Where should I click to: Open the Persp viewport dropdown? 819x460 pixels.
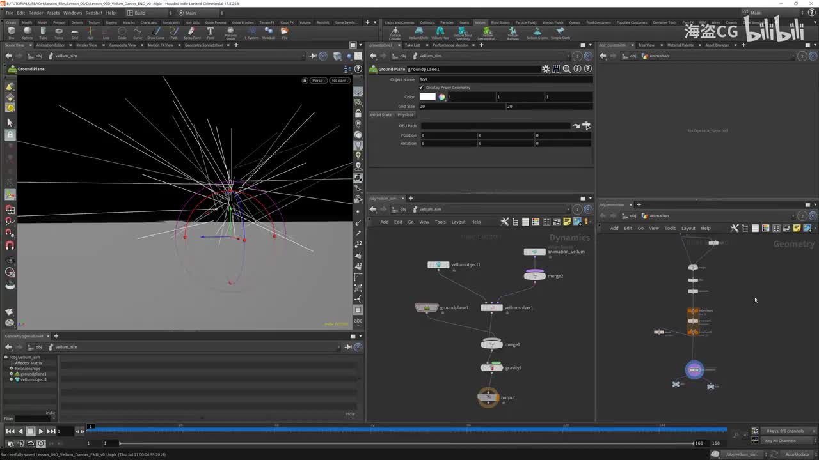(319, 80)
